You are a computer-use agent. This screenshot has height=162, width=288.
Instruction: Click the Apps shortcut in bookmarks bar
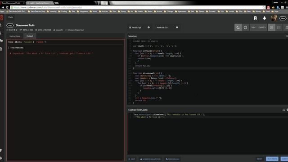[2, 11]
